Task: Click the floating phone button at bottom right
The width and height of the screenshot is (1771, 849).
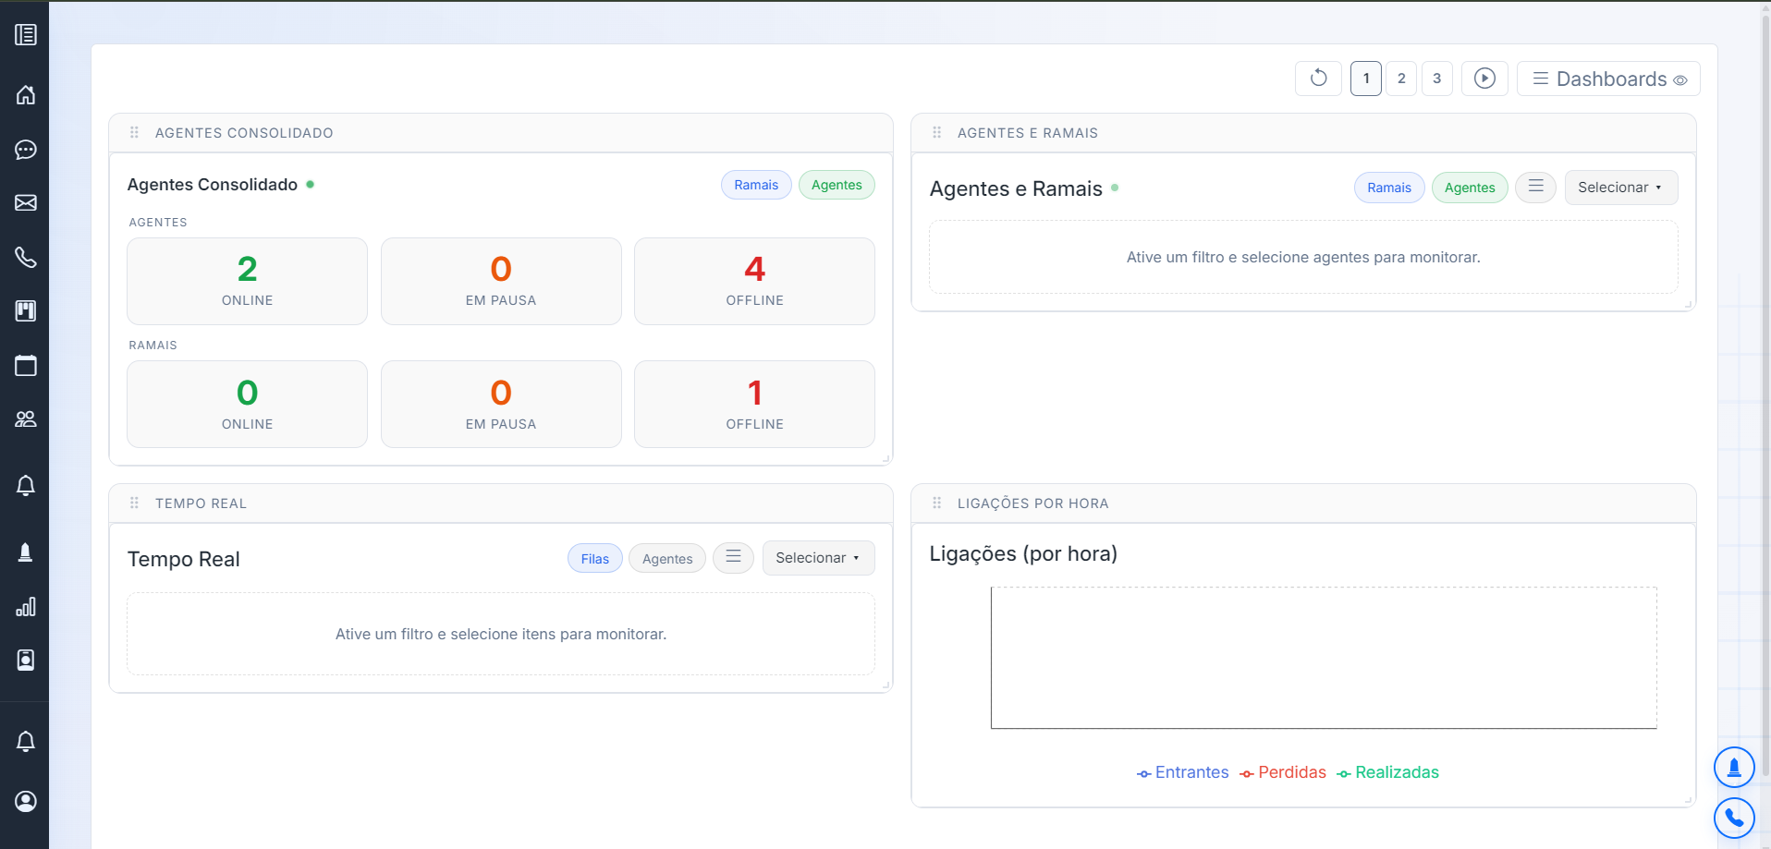Action: point(1734,818)
